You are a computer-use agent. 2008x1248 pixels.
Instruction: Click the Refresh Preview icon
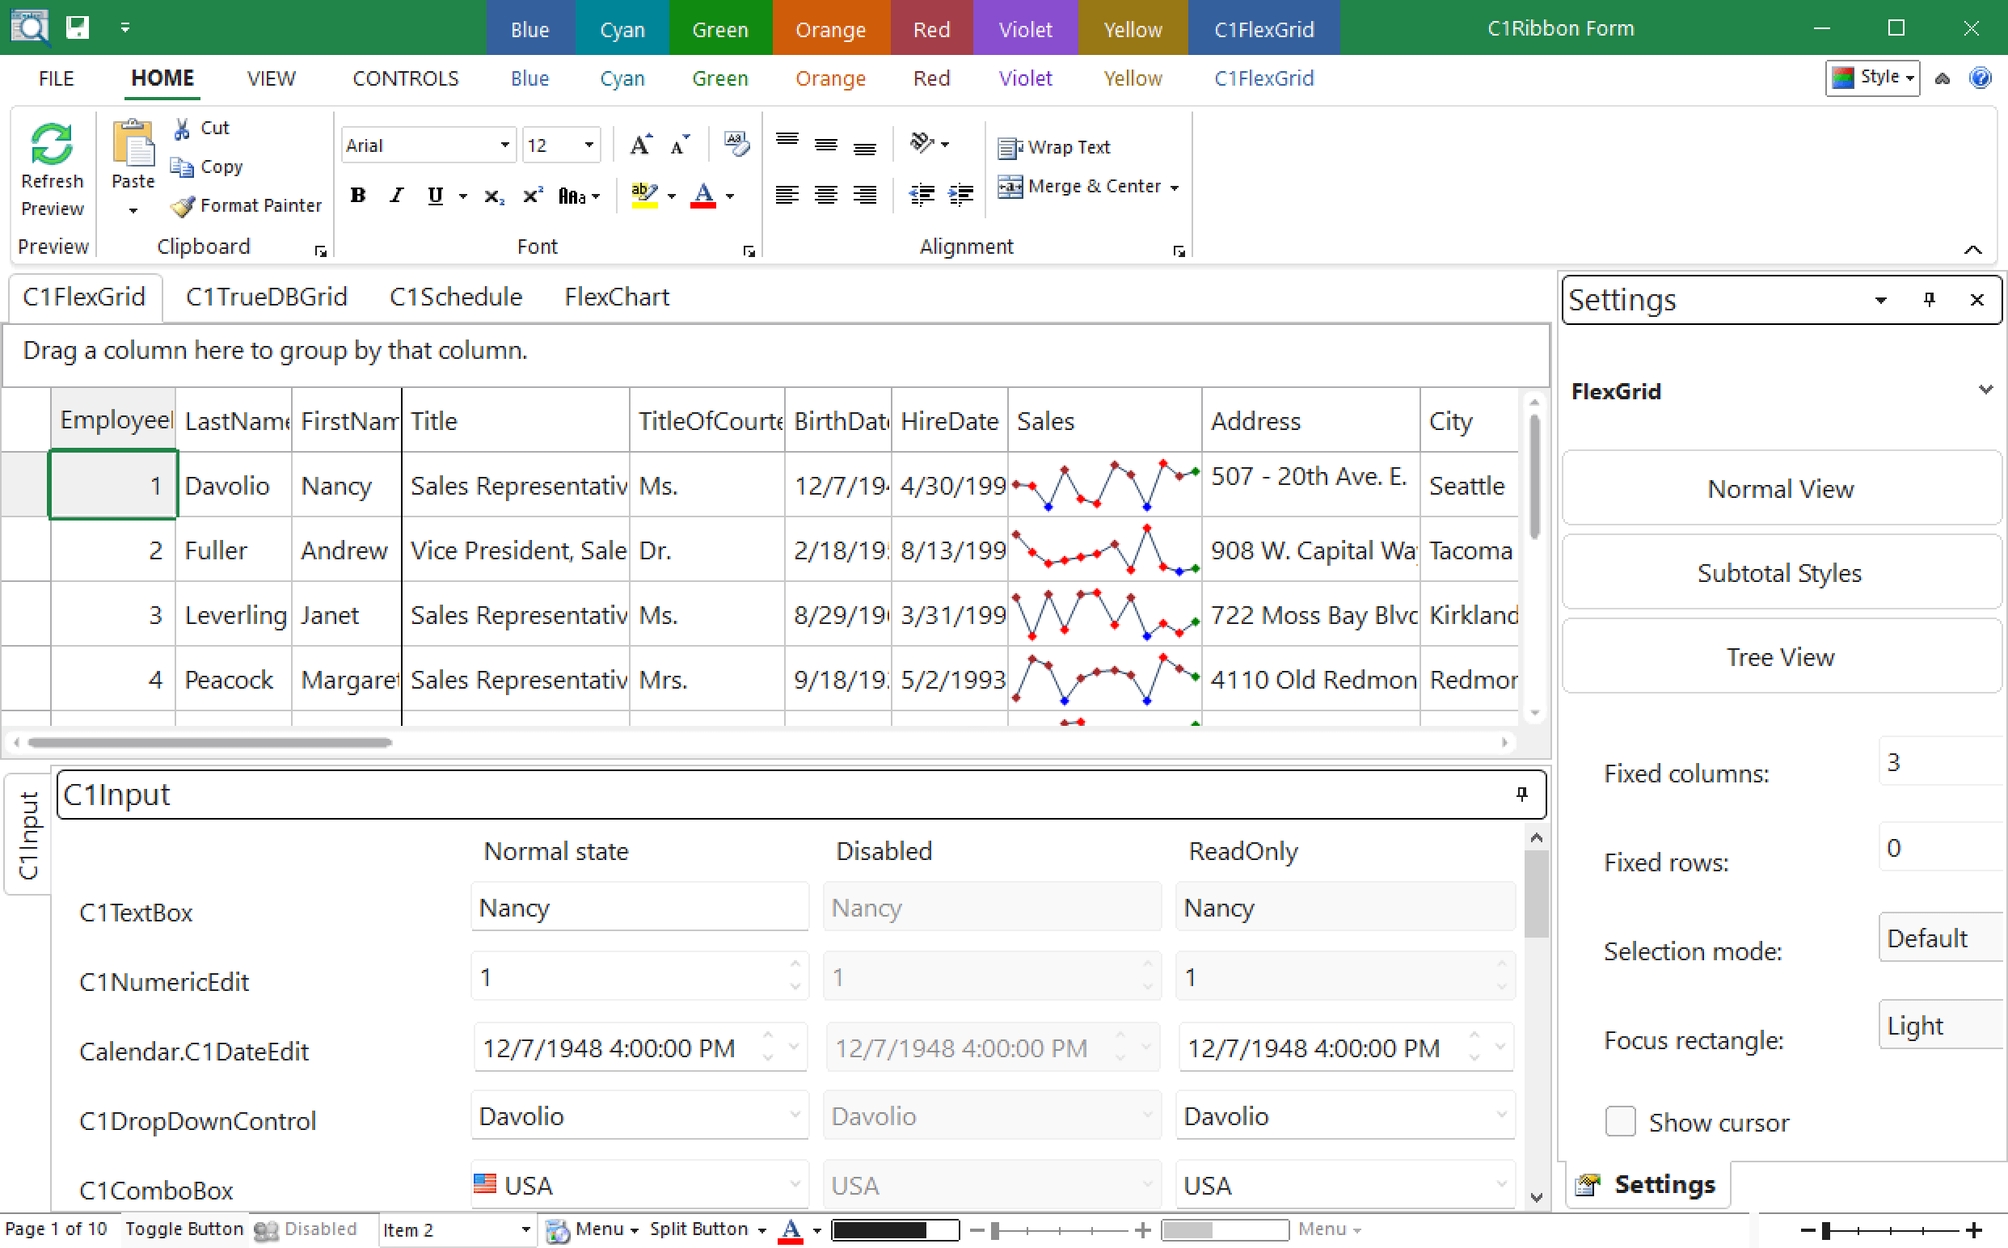[51, 145]
